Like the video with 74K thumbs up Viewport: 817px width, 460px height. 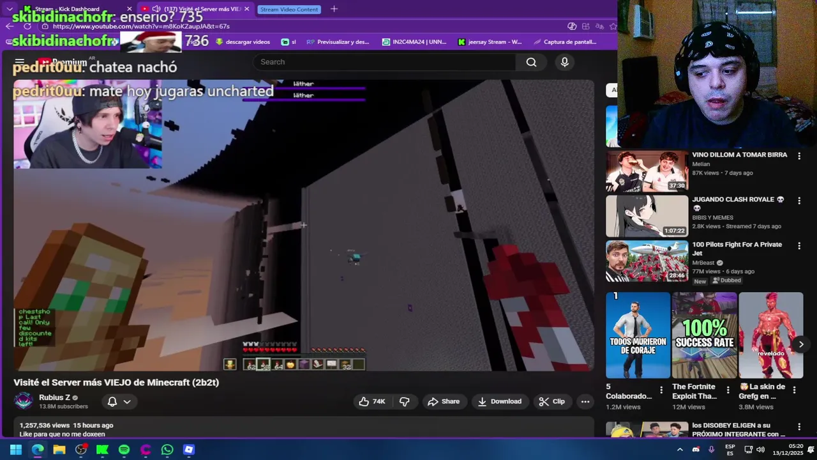tap(372, 401)
